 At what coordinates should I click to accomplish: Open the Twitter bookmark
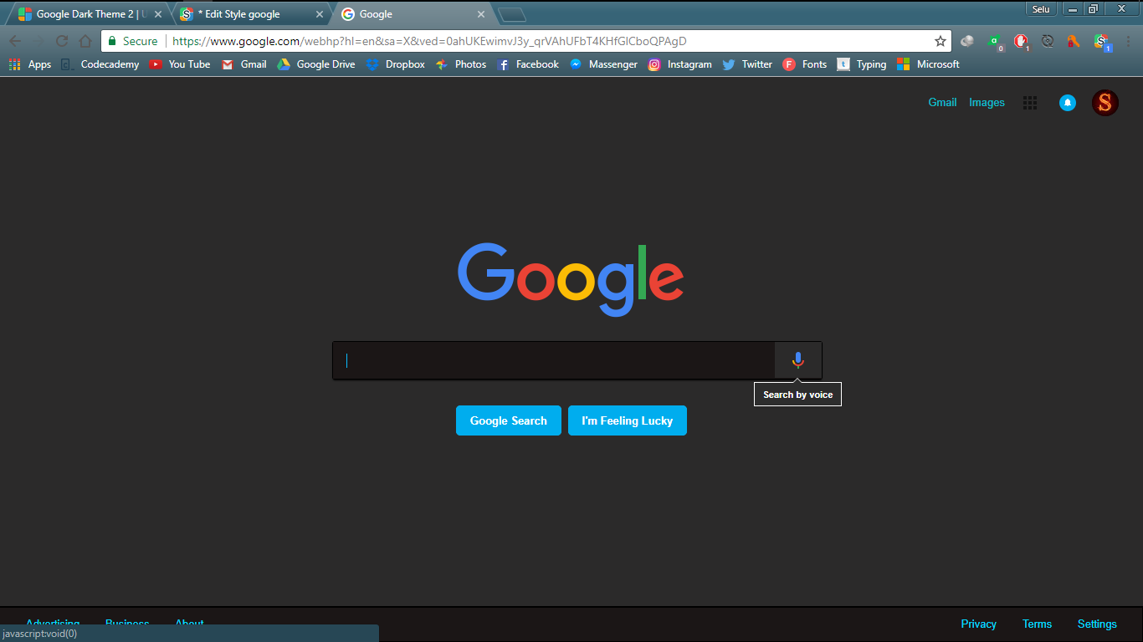point(747,64)
